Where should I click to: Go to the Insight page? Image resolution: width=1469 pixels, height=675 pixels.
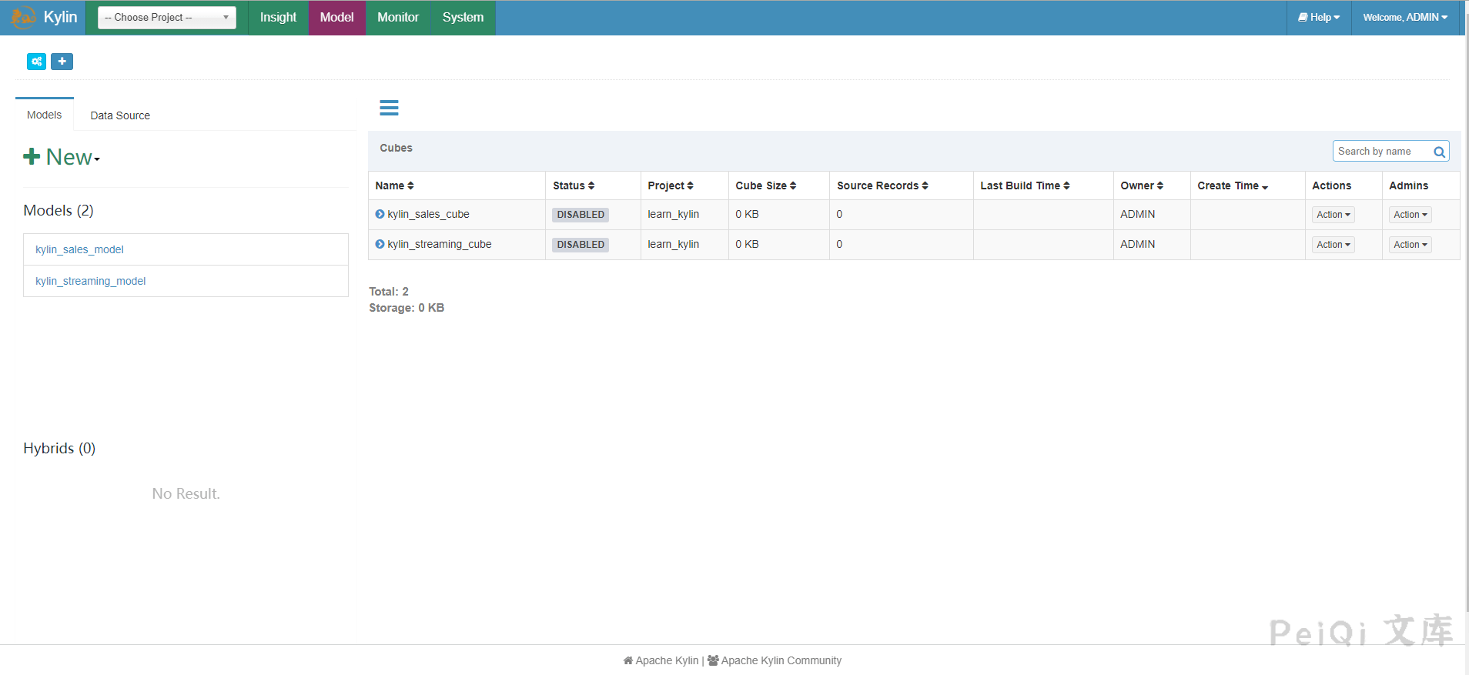tap(278, 17)
